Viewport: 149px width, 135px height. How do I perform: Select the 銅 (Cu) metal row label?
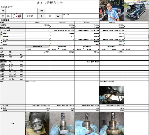click(12, 69)
